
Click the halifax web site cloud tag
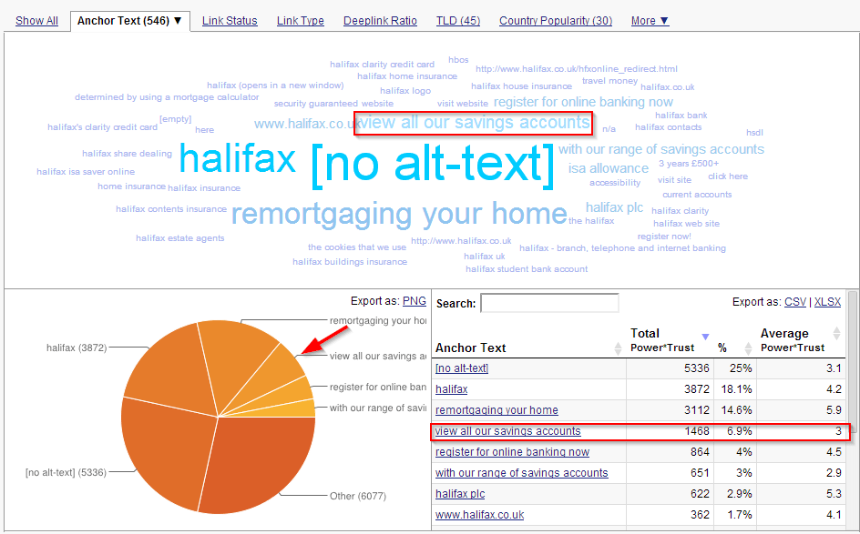click(686, 224)
